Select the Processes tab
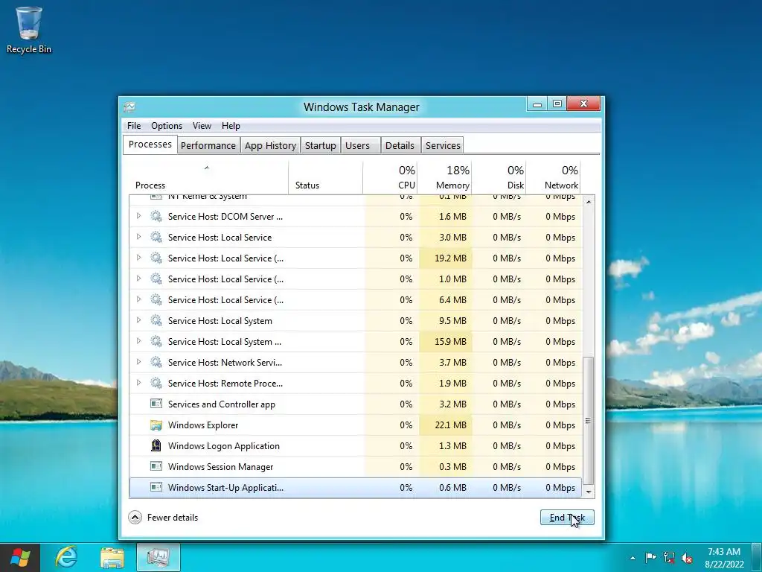The height and width of the screenshot is (572, 762). [x=150, y=144]
